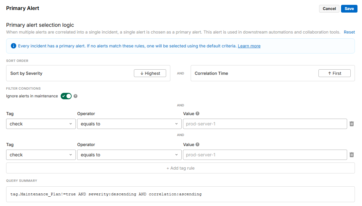Click the Primary alert selection logic heading
Image resolution: width=362 pixels, height=206 pixels.
click(40, 25)
